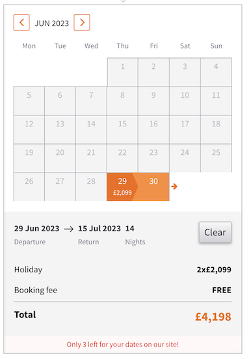This screenshot has height=359, width=249.
Task: Pick calendar day 15
Action: click(122, 130)
